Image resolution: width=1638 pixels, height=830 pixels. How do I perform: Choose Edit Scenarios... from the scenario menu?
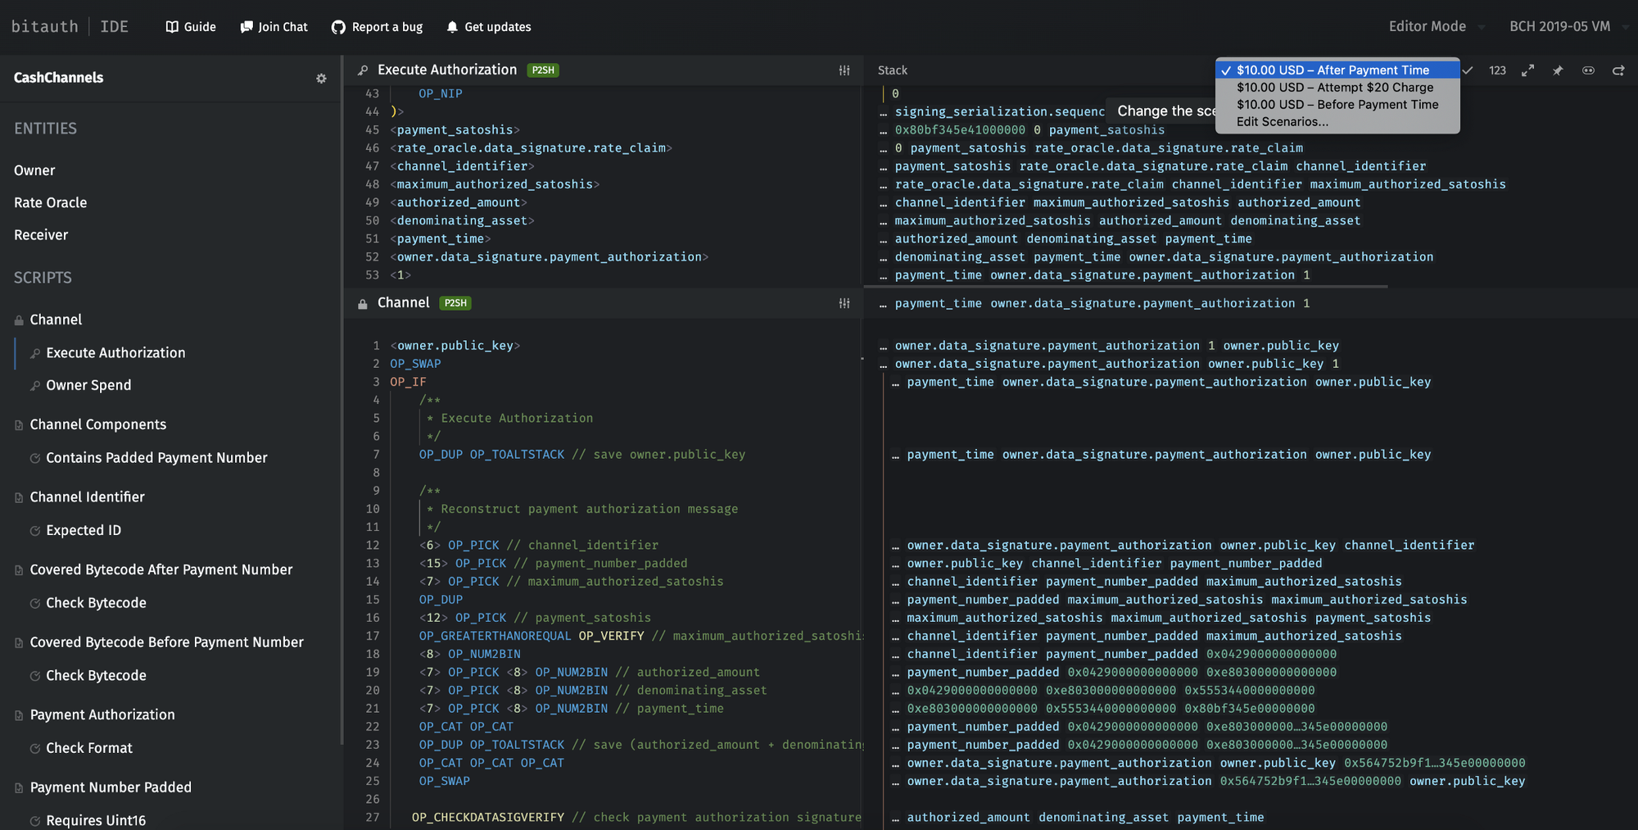pyautogui.click(x=1282, y=122)
